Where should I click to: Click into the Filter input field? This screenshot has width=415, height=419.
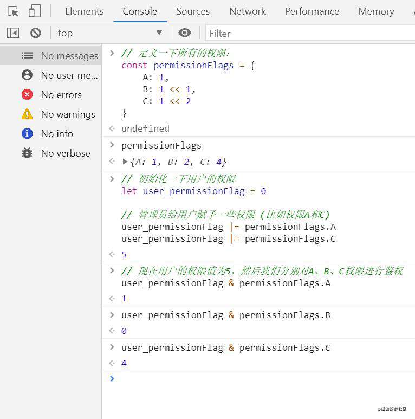310,33
